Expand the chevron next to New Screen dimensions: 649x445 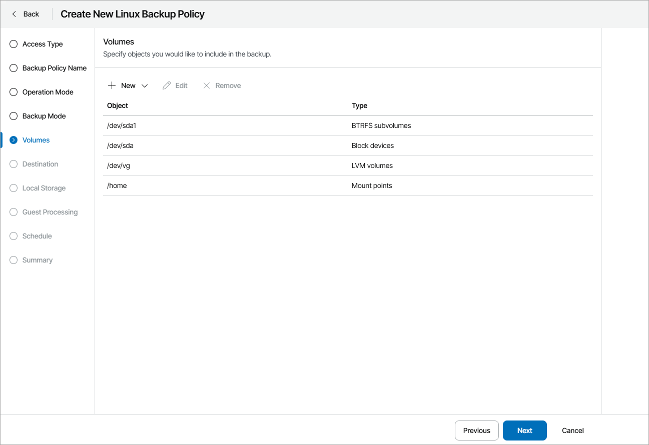point(145,85)
